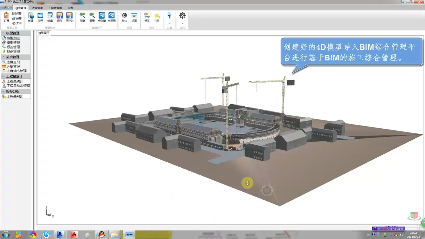Open a model file with 打开 in 模型文件
Viewport: 425px width, 239px height.
point(7,17)
